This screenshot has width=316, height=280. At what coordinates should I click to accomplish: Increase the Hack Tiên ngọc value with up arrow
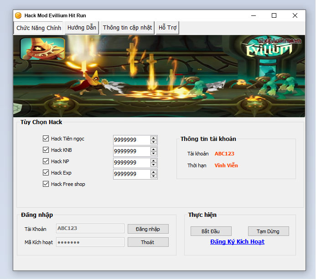pyautogui.click(x=154, y=138)
